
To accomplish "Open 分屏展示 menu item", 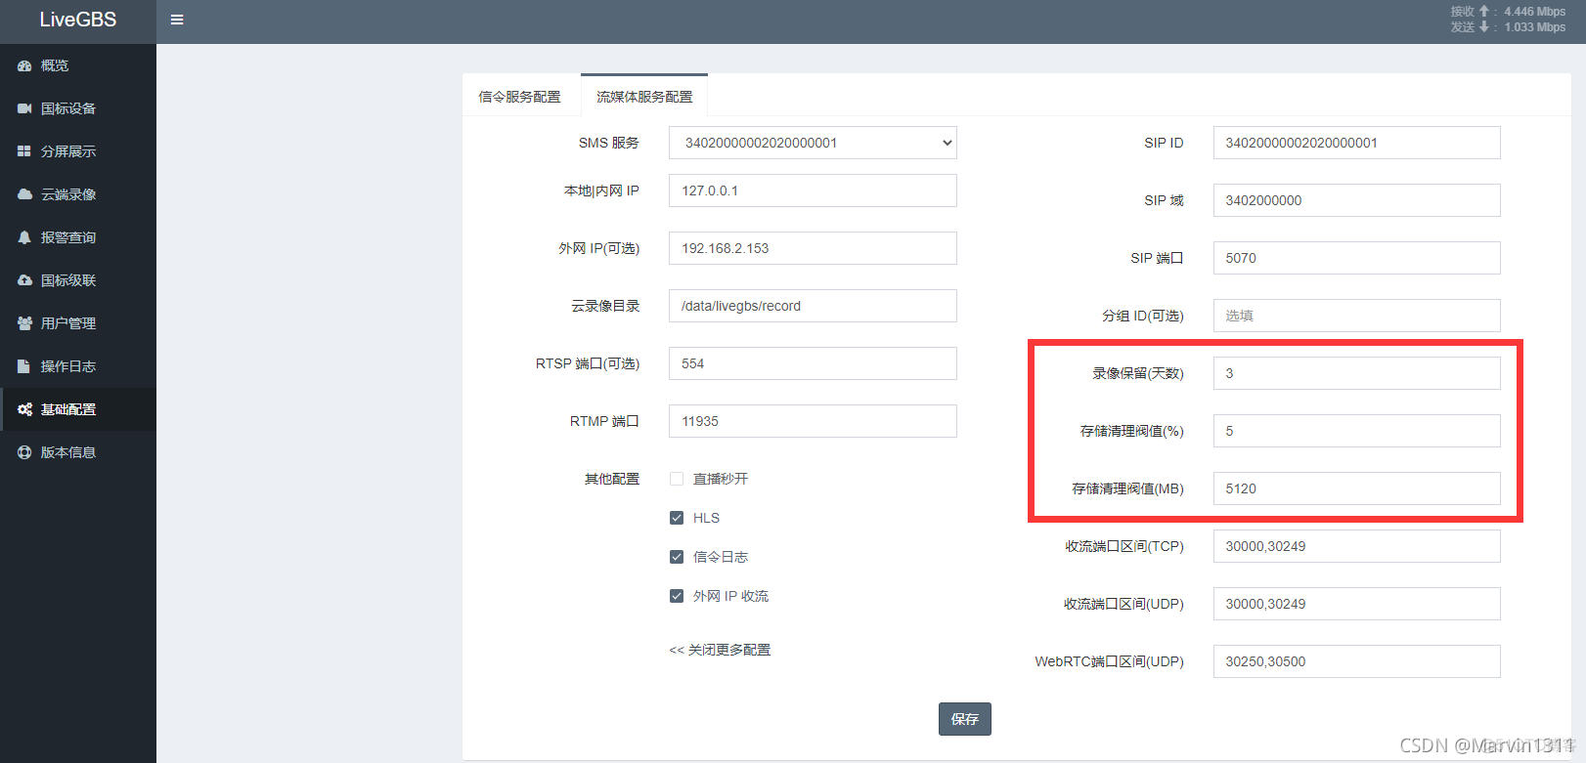I will pyautogui.click(x=78, y=151).
